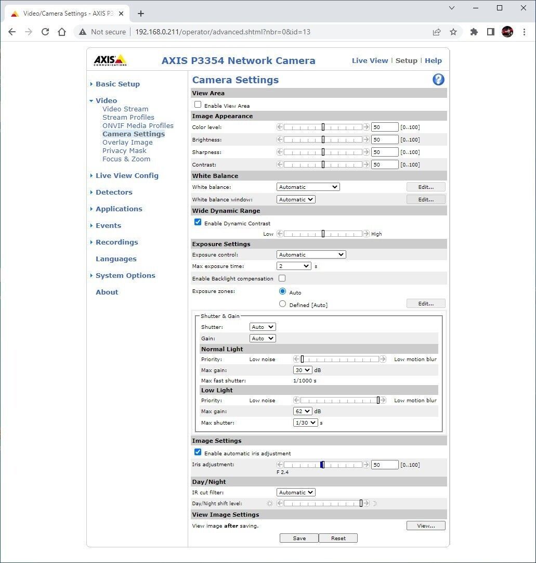This screenshot has height=563, width=536.
Task: Share this page from address bar
Action: pos(437,32)
